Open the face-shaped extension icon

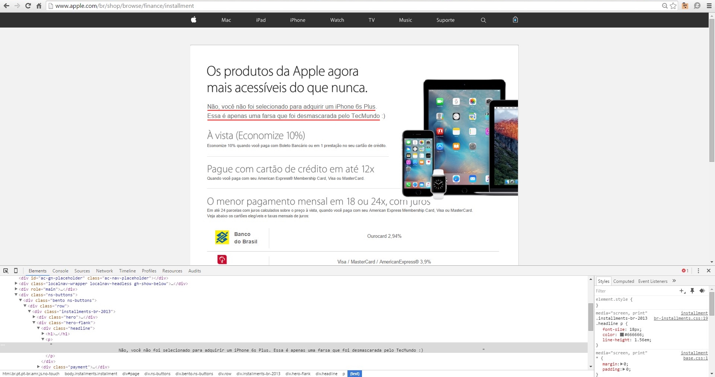click(685, 6)
